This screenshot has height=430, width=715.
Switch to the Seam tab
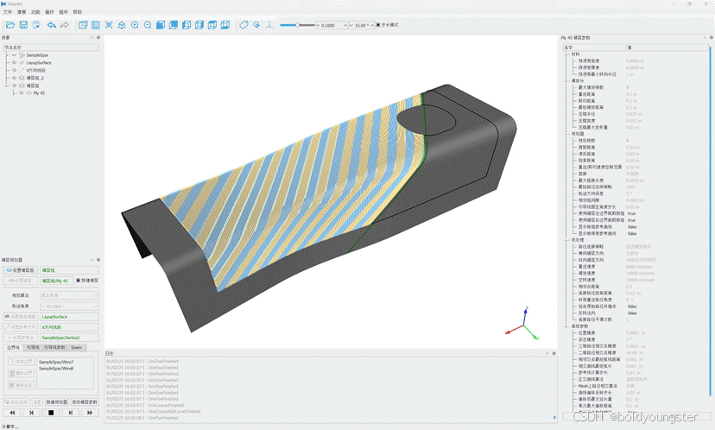pos(77,347)
